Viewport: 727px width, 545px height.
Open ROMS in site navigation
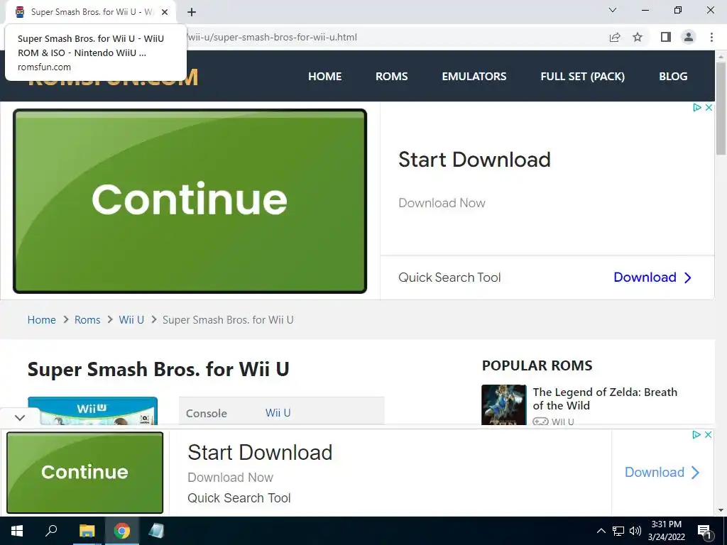[391, 77]
